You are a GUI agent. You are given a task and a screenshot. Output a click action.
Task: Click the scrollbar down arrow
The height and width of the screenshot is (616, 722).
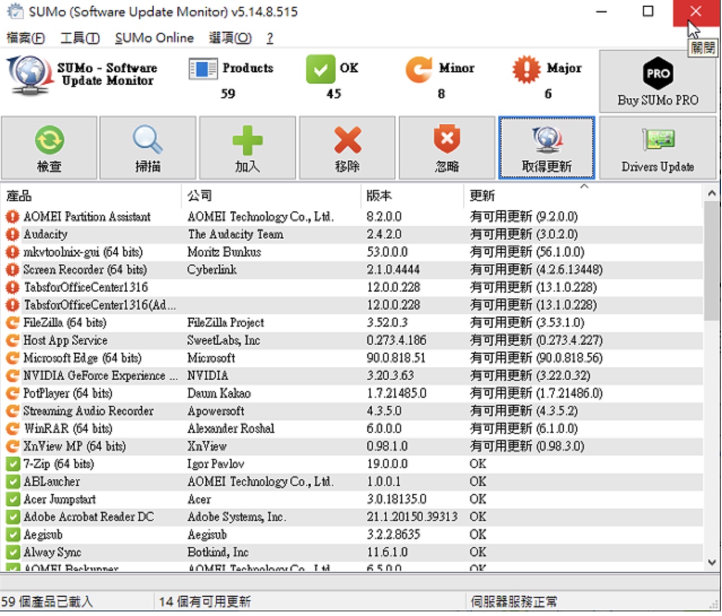pos(712,562)
